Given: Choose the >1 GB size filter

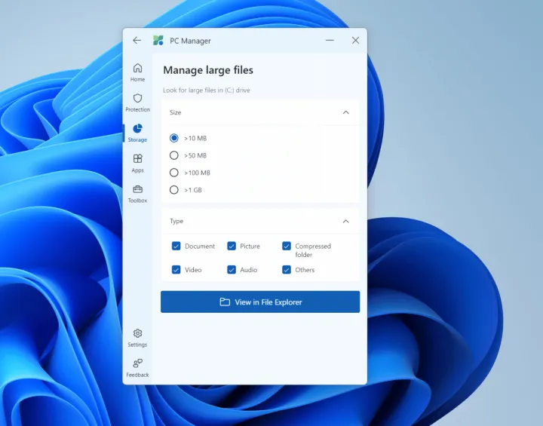Looking at the screenshot, I should [x=174, y=190].
